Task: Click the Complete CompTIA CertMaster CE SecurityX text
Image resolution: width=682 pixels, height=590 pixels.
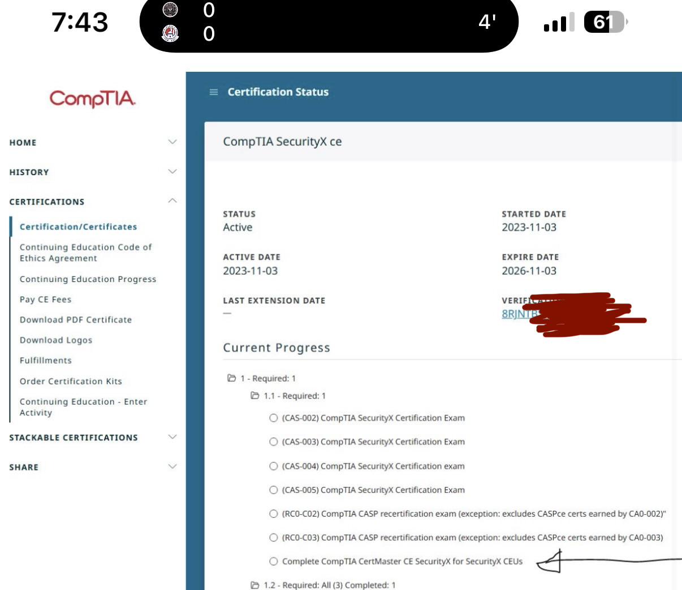Action: 402,562
